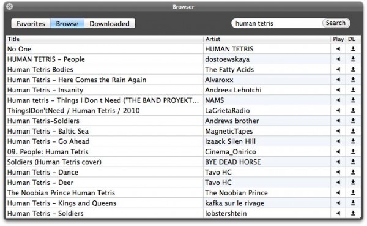
Task: Download 'Here Comes the Rain Again' track
Action: pos(353,80)
